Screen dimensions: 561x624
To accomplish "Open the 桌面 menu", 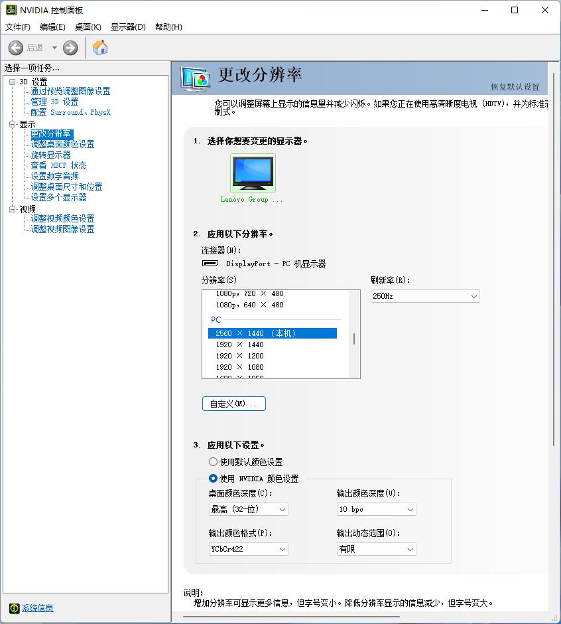I will pyautogui.click(x=87, y=27).
